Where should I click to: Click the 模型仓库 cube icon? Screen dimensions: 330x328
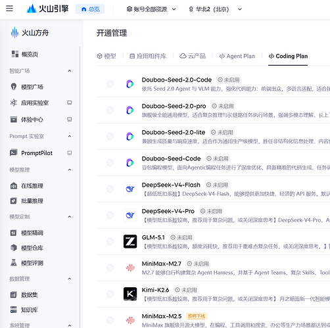pyautogui.click(x=14, y=248)
